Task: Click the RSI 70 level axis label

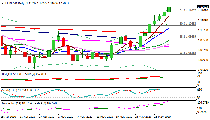Action: pos(199,76)
